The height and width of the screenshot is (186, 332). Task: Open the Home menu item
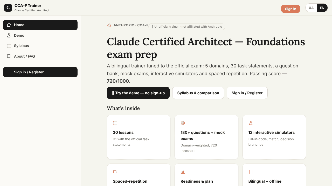40,25
